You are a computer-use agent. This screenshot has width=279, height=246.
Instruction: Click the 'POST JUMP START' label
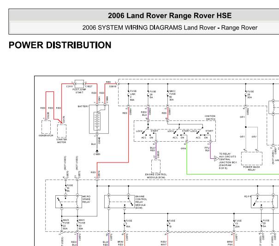click(x=79, y=91)
